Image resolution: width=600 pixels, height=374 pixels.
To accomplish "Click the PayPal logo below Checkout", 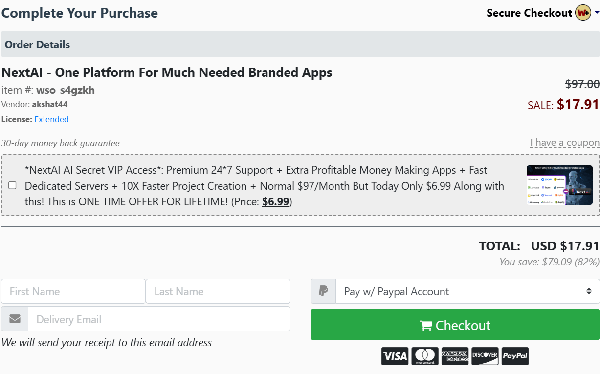I will coord(515,356).
